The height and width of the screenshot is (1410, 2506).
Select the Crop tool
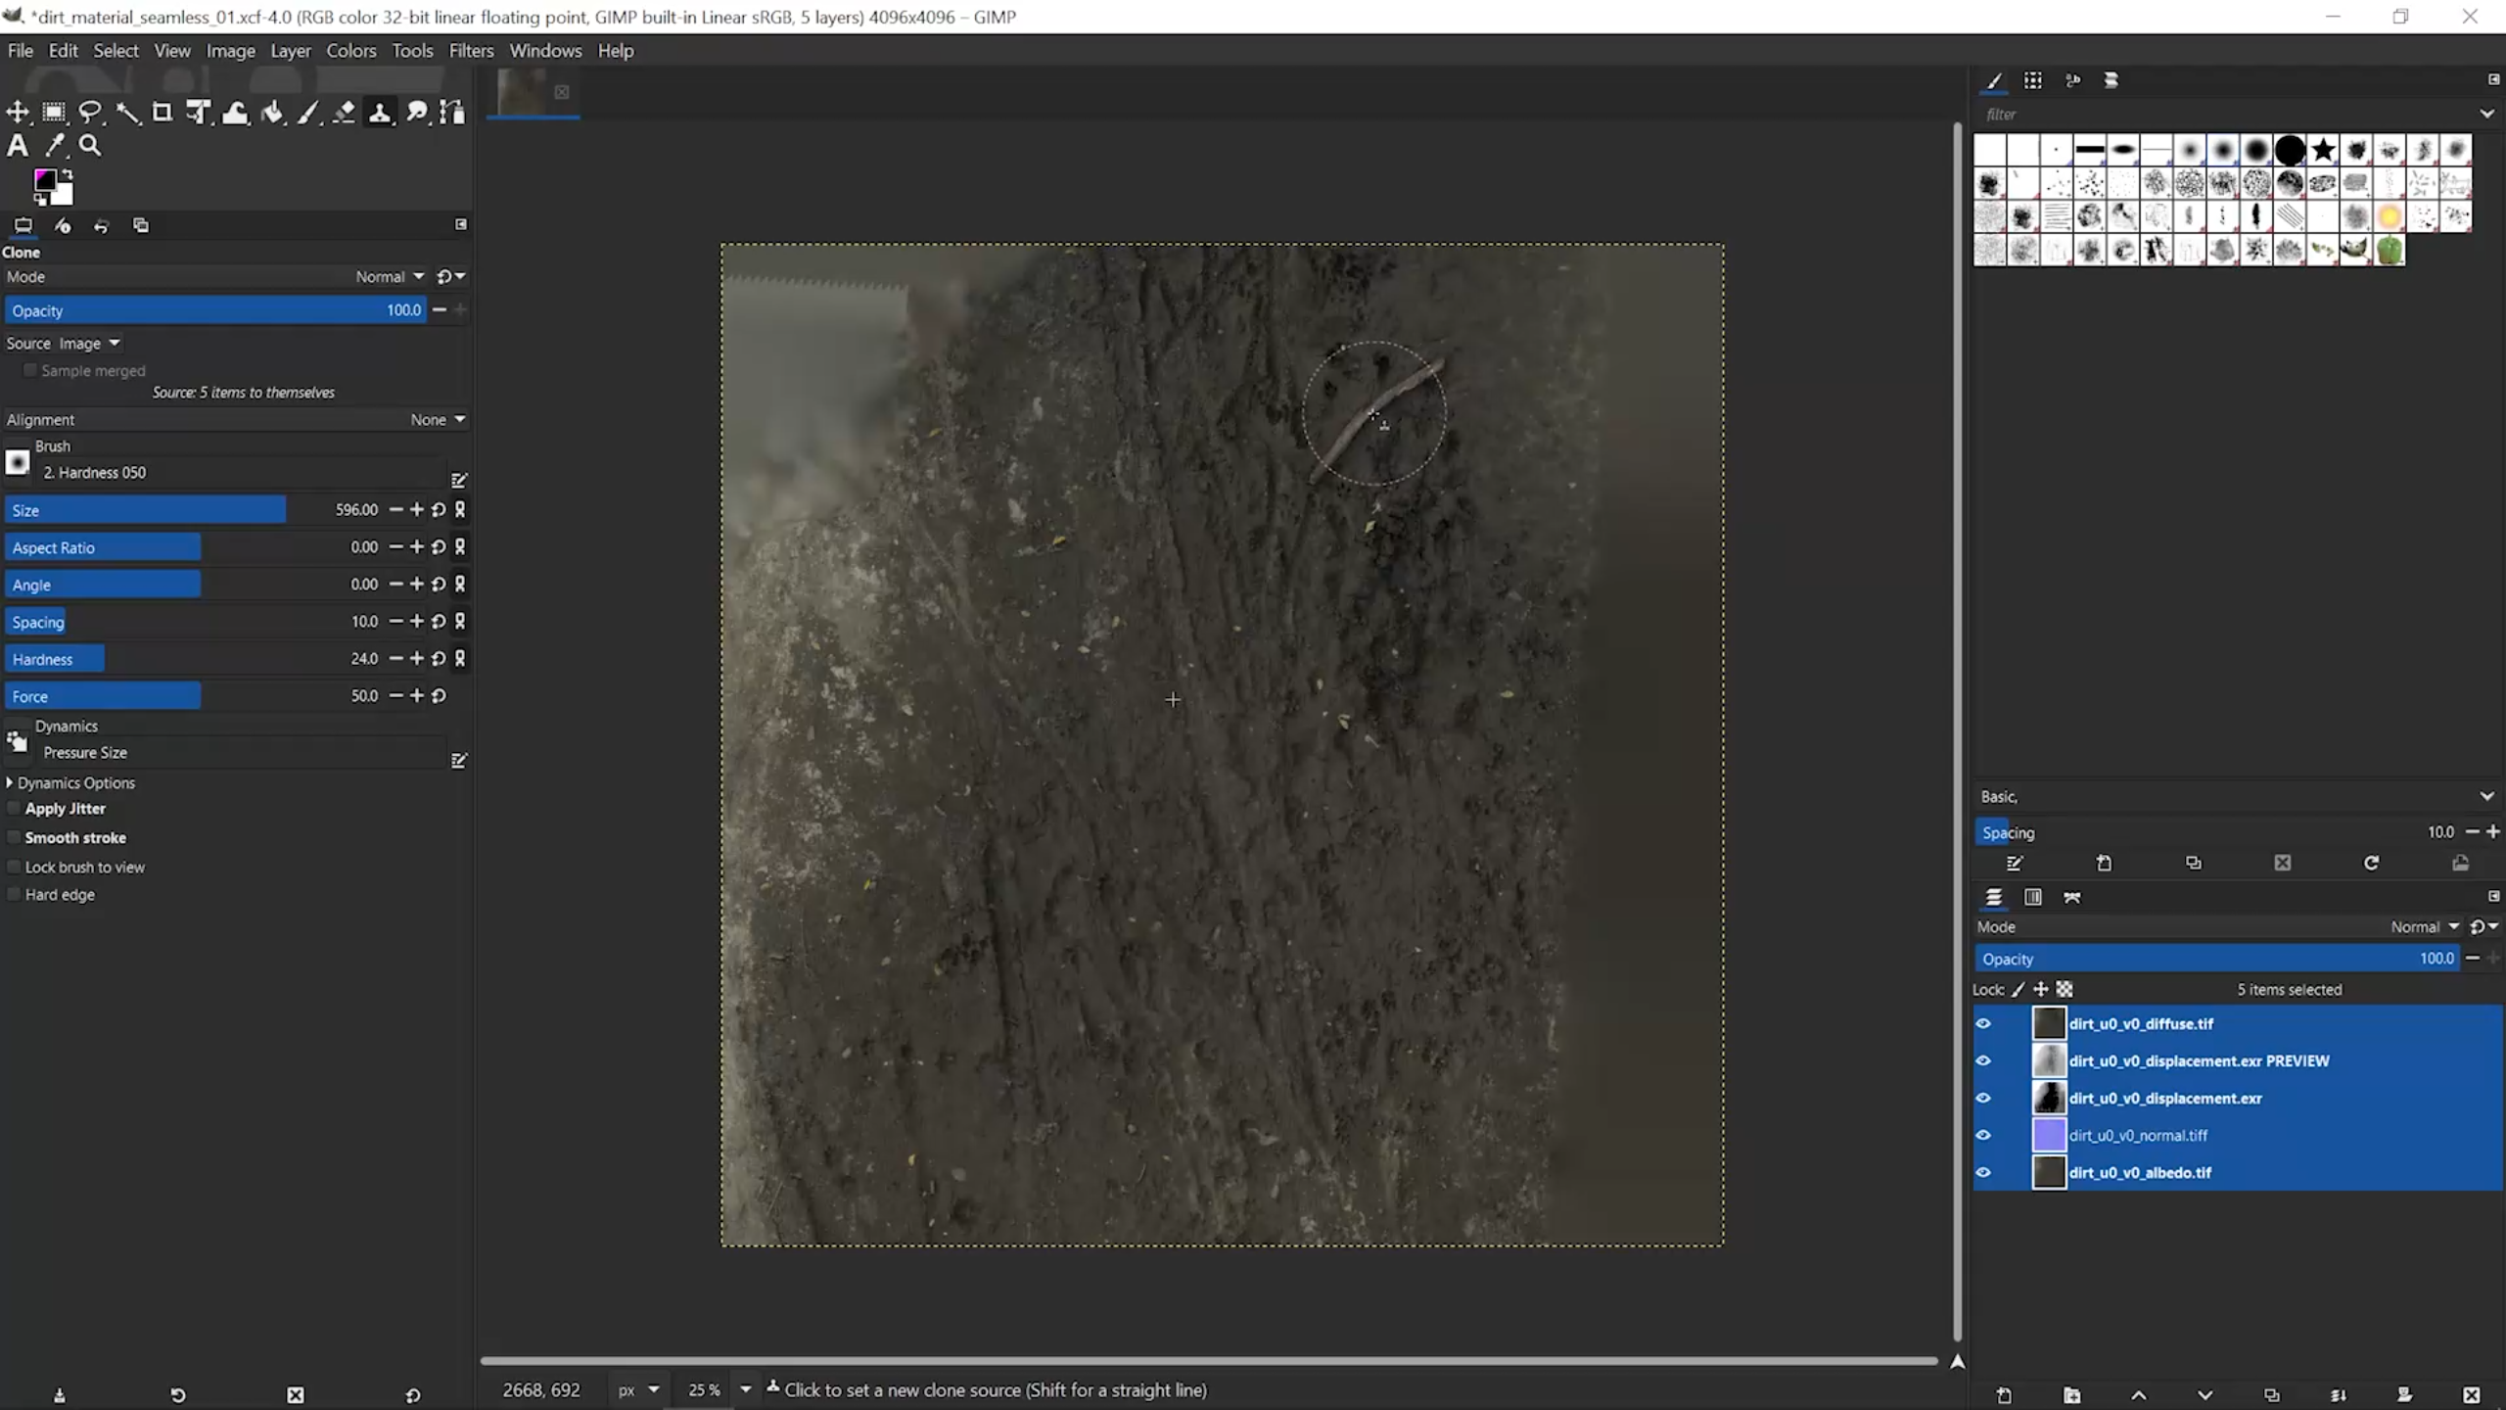point(162,113)
